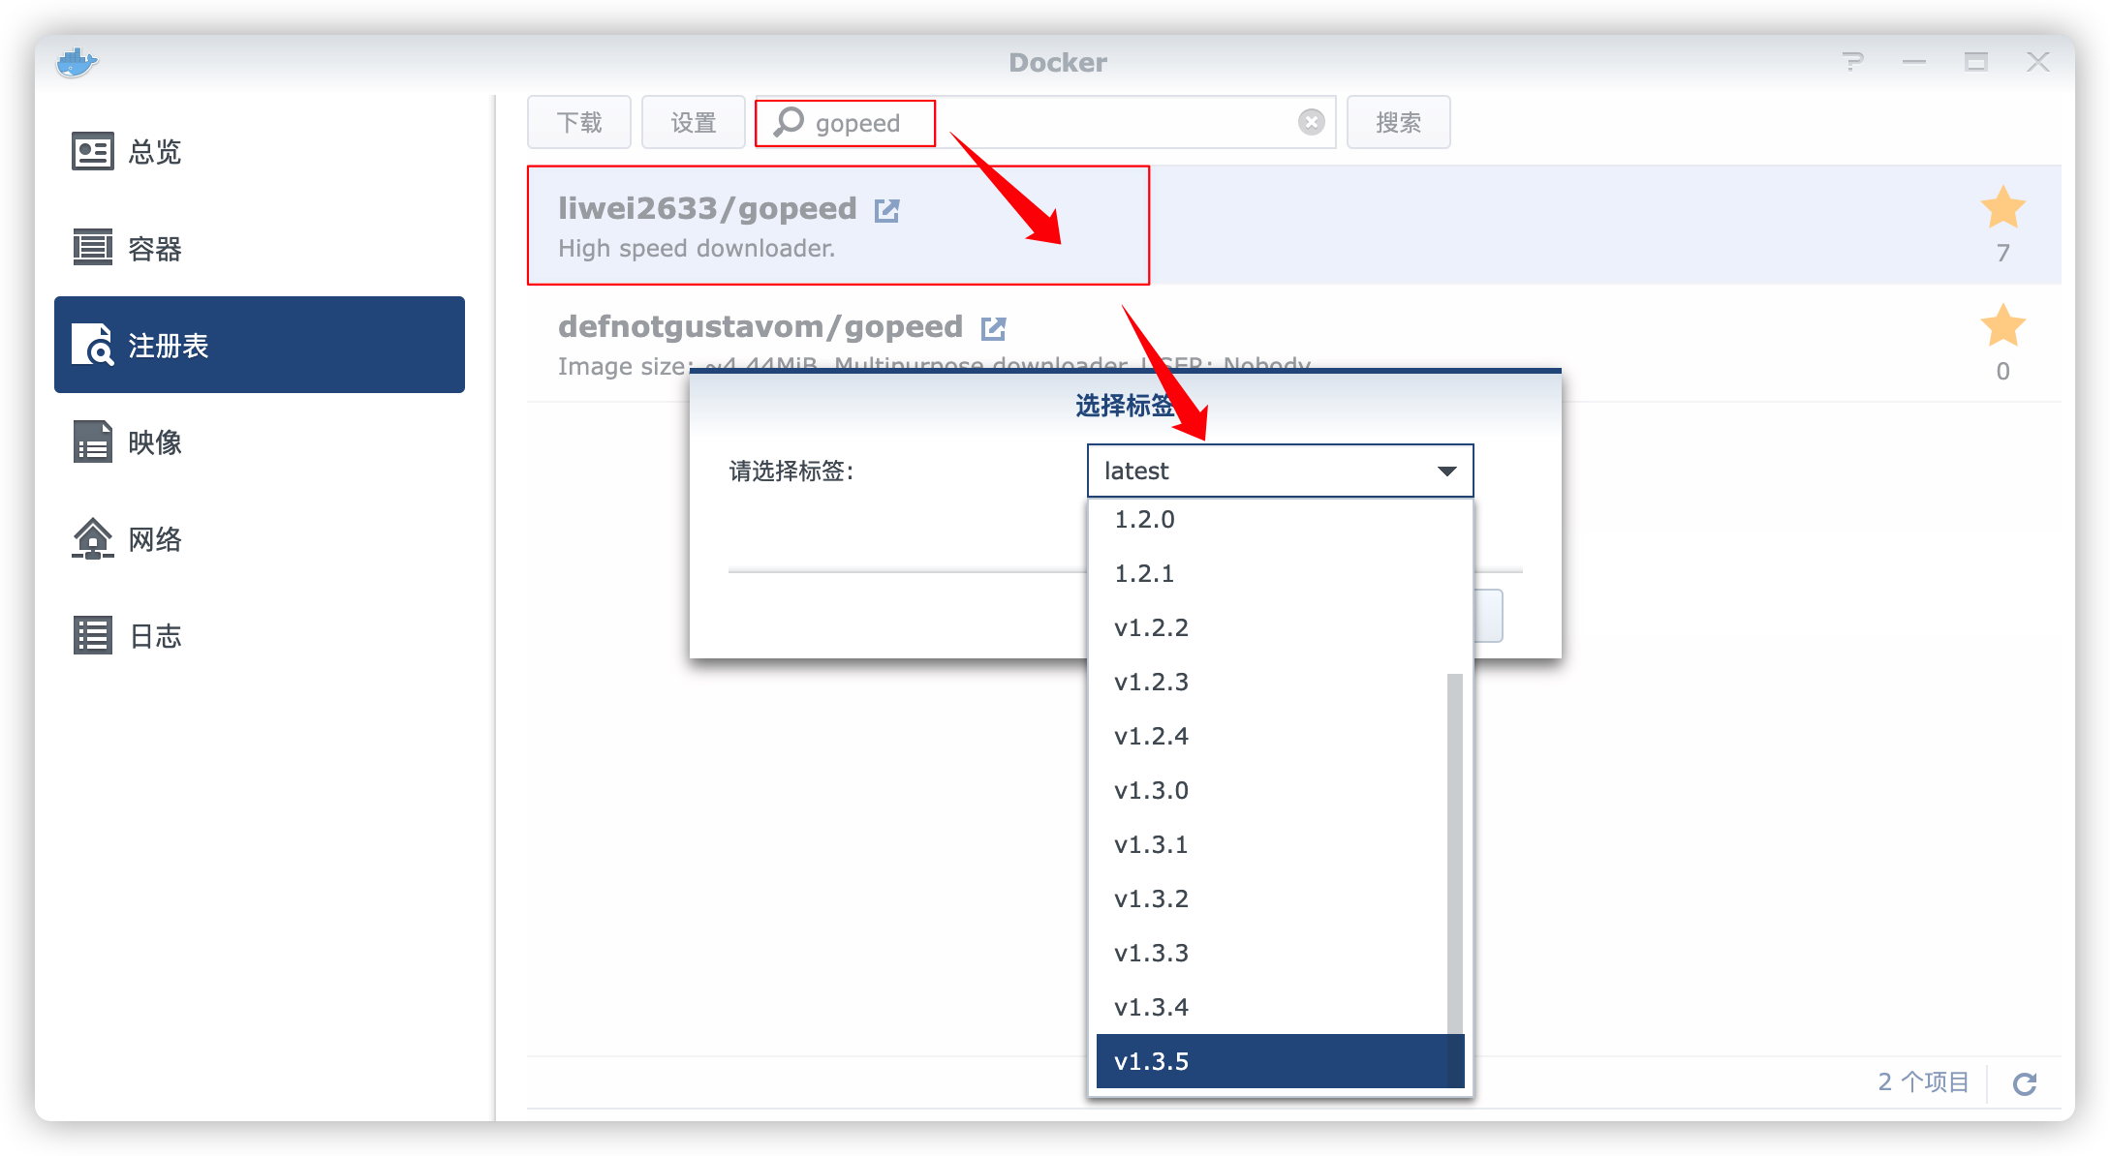Click the 搜索 button
This screenshot has height=1156, width=2110.
[1398, 122]
